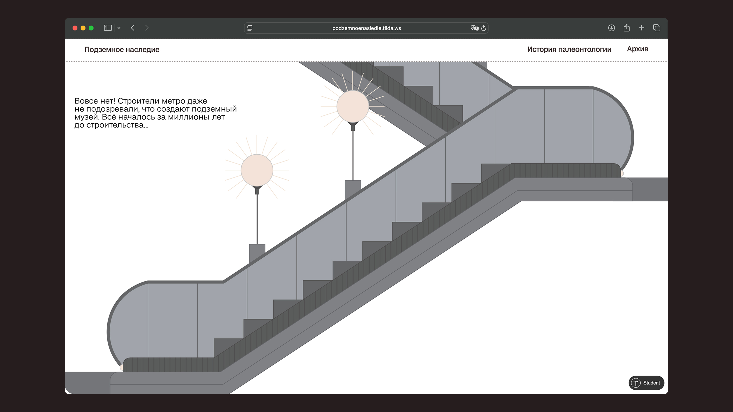Add a new tab with plus icon

(x=641, y=28)
